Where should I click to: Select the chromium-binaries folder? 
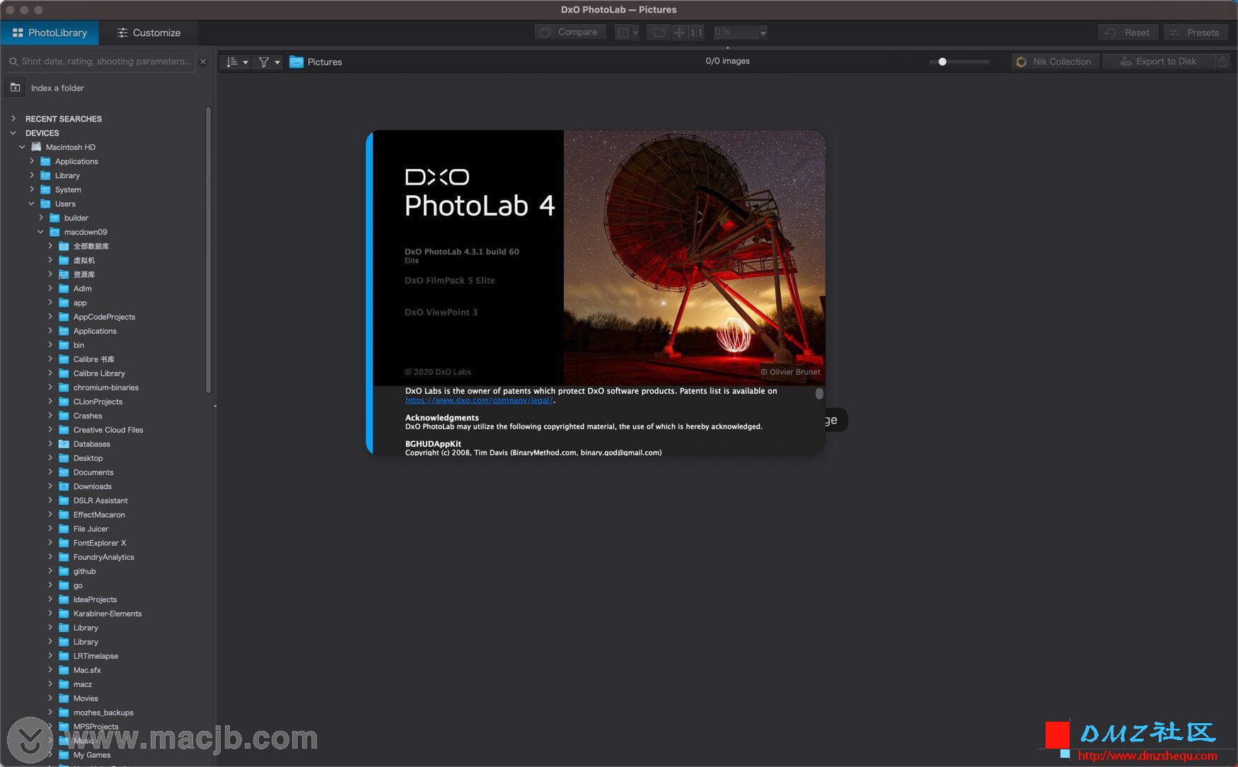[x=105, y=387]
